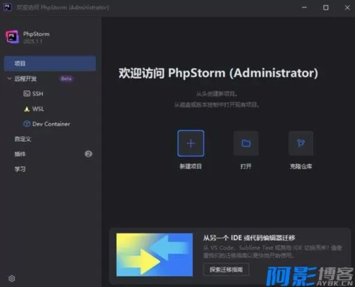Click the Open folder icon

click(246, 143)
